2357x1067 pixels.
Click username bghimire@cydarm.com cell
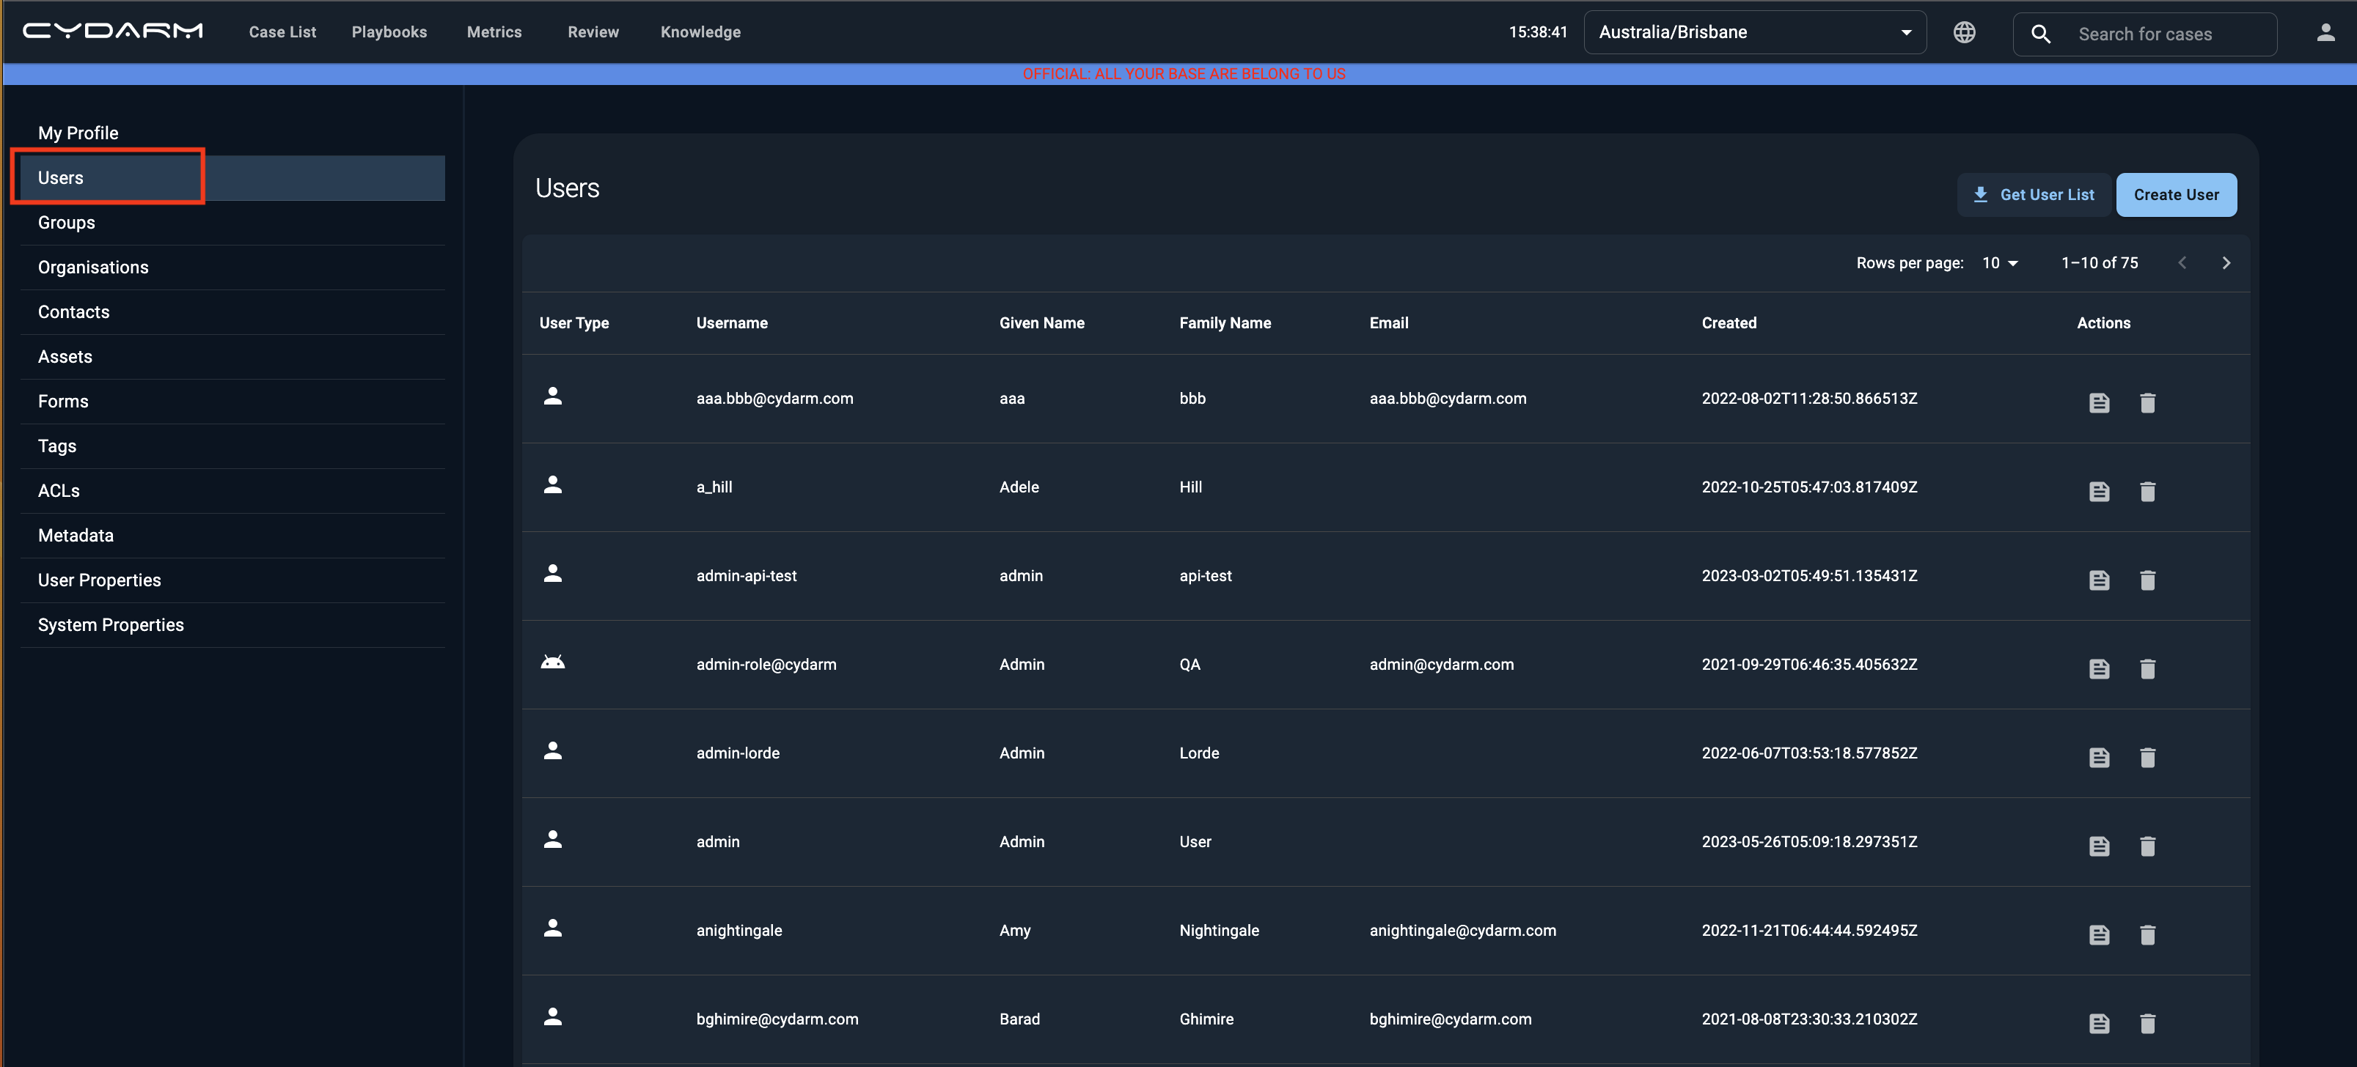pos(777,1019)
